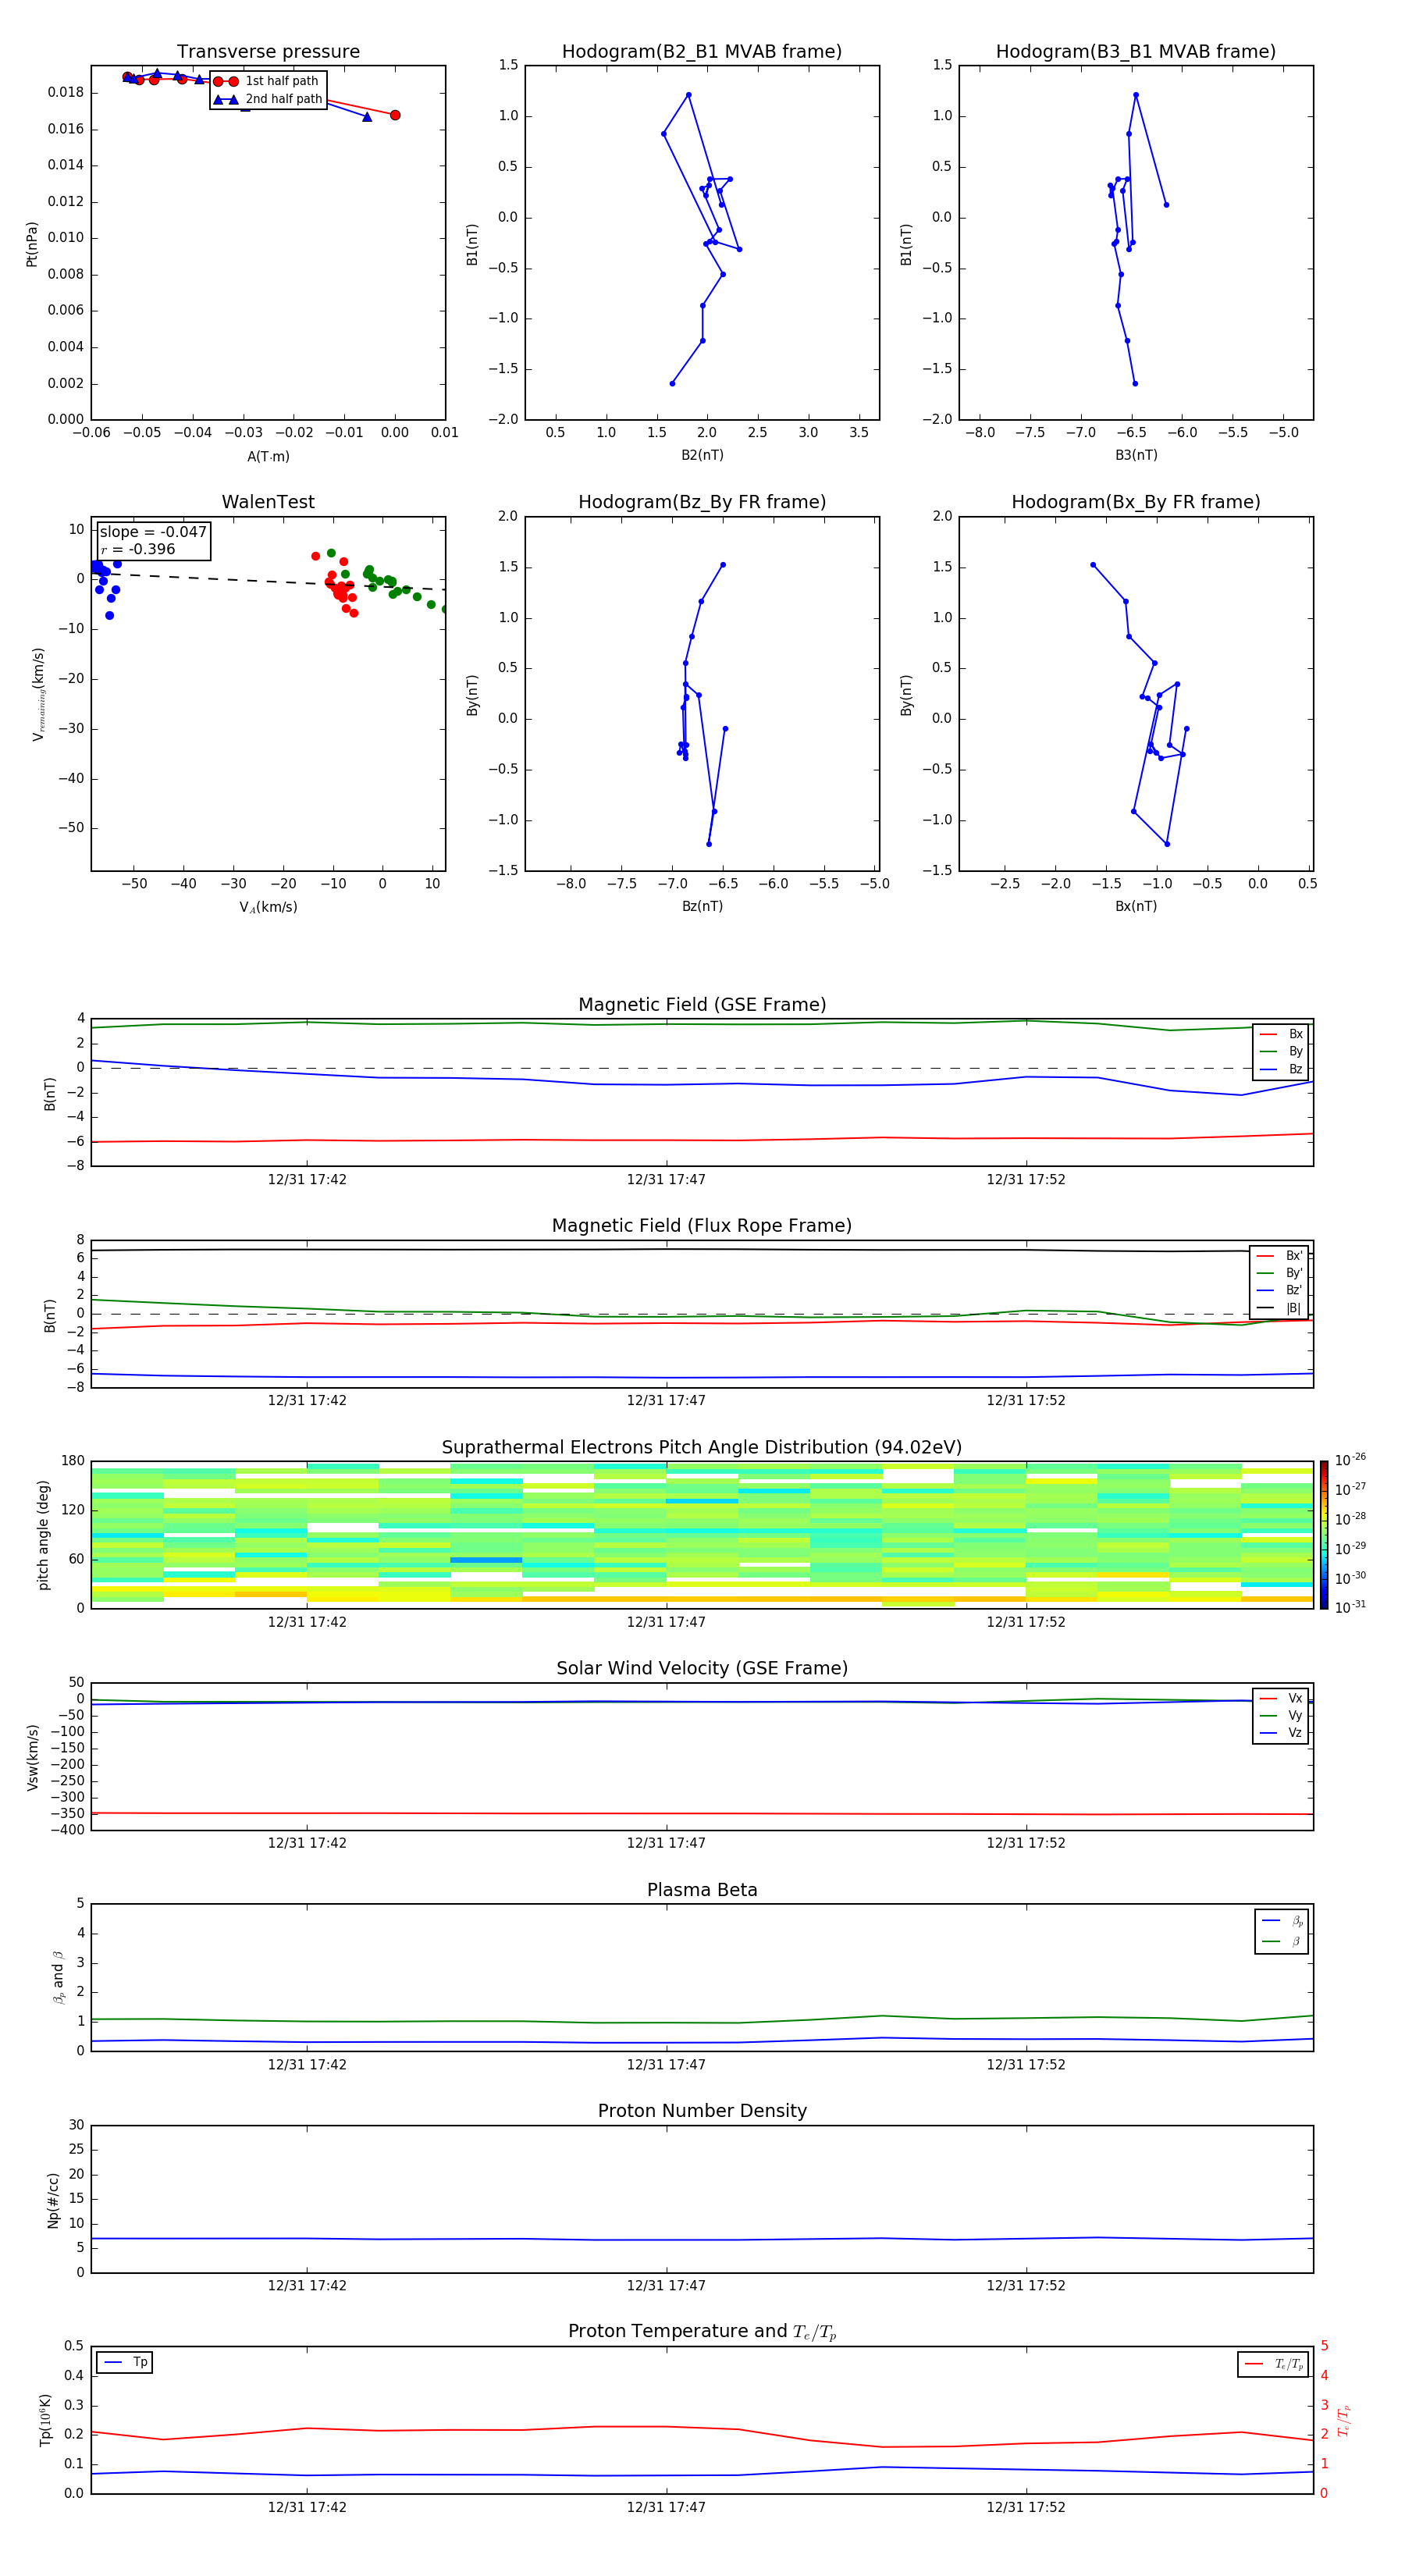This screenshot has width=1405, height=2576.
Task: Click the pitch angle colorbar
Action: [1324, 1535]
